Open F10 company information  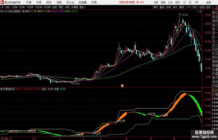coord(188,7)
